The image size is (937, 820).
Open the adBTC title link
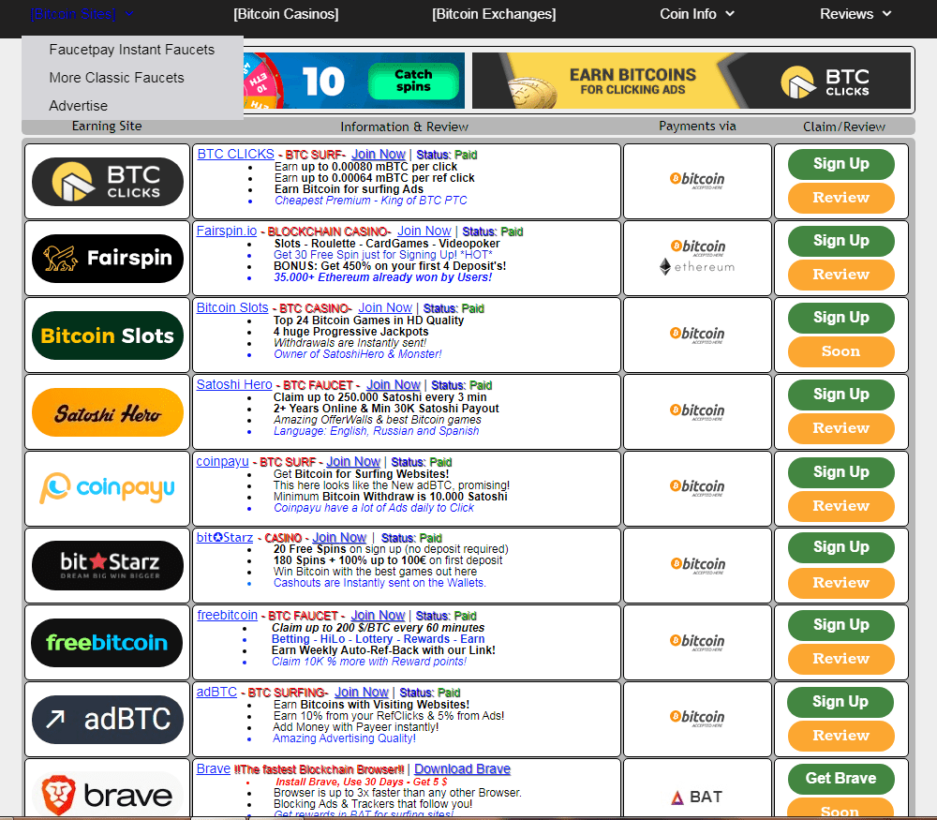pos(217,693)
